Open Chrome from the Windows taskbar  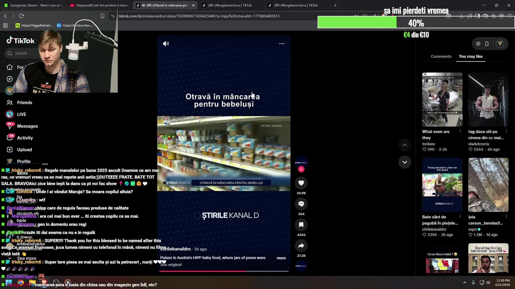[21, 283]
